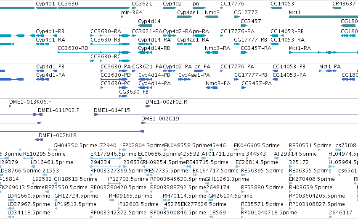Select transcript CG3621-RA
This screenshot has width=358, height=219.
tap(147, 31)
